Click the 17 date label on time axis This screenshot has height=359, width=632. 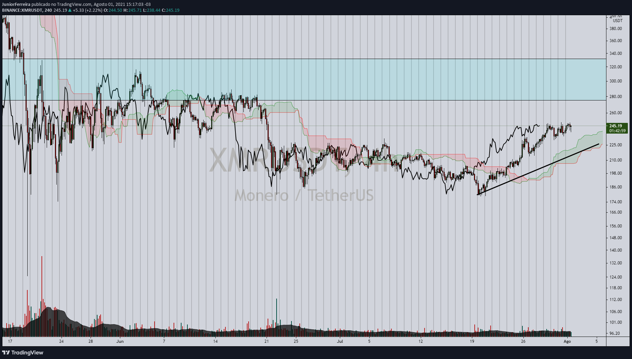[x=10, y=341]
